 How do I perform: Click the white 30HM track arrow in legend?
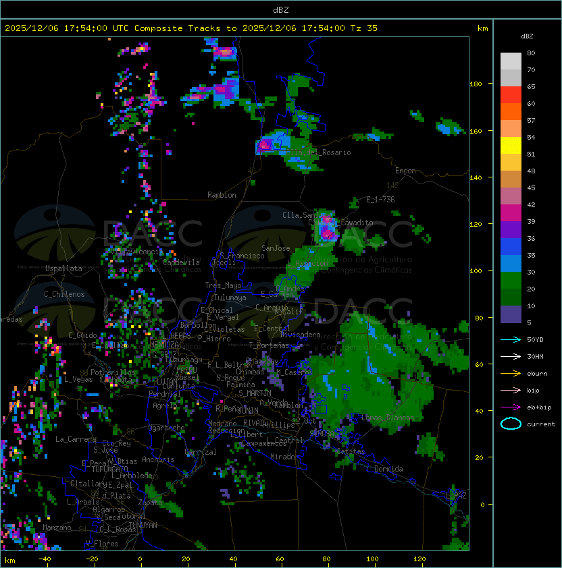tap(511, 356)
